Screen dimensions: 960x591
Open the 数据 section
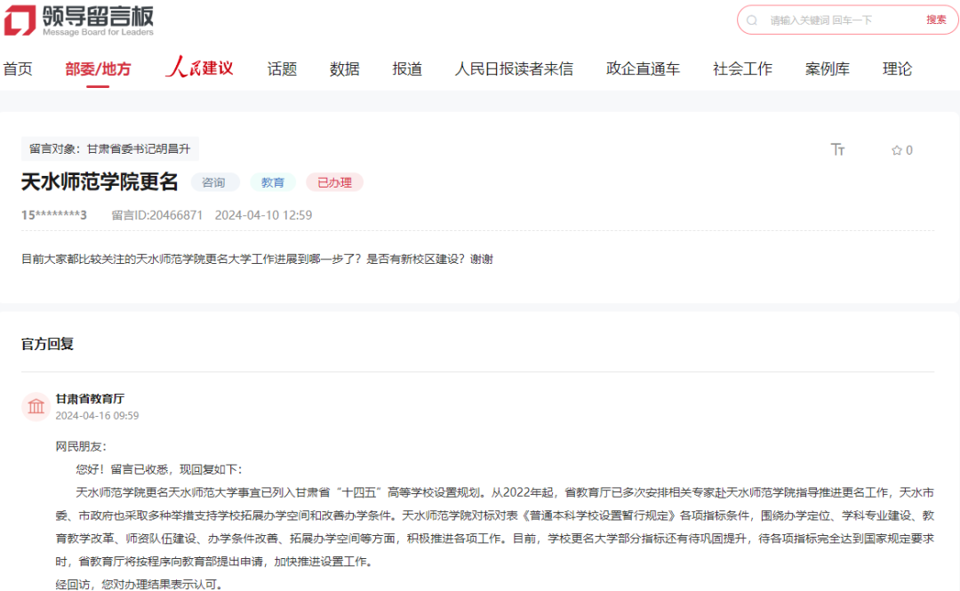344,68
